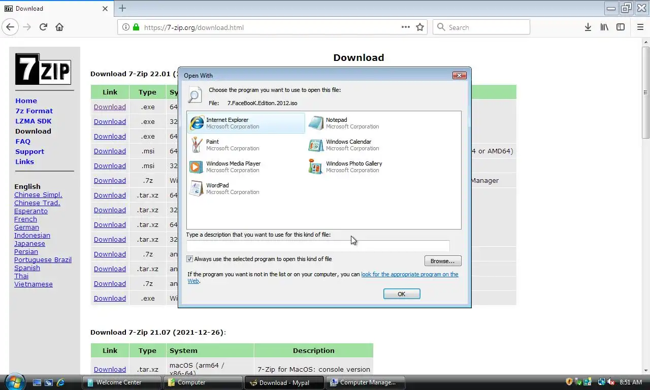Select Internet Explorer in the program list
Image resolution: width=650 pixels, height=390 pixels.
click(246, 123)
